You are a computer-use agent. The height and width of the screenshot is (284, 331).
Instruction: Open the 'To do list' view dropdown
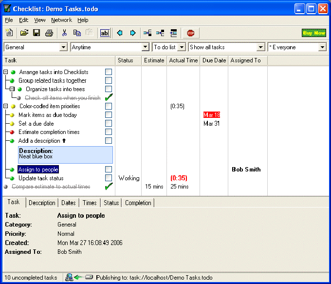point(182,47)
